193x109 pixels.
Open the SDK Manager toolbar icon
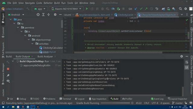(x=174, y=9)
